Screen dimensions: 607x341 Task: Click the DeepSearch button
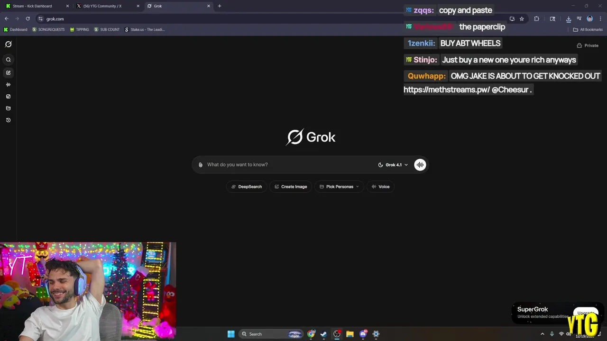point(247,187)
